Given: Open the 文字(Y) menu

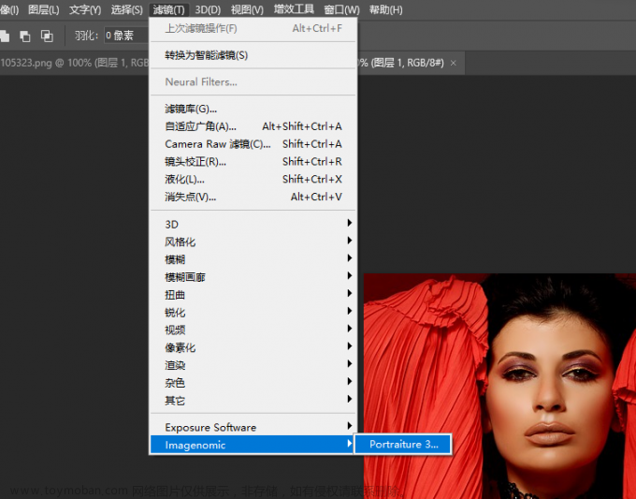Looking at the screenshot, I should [85, 9].
